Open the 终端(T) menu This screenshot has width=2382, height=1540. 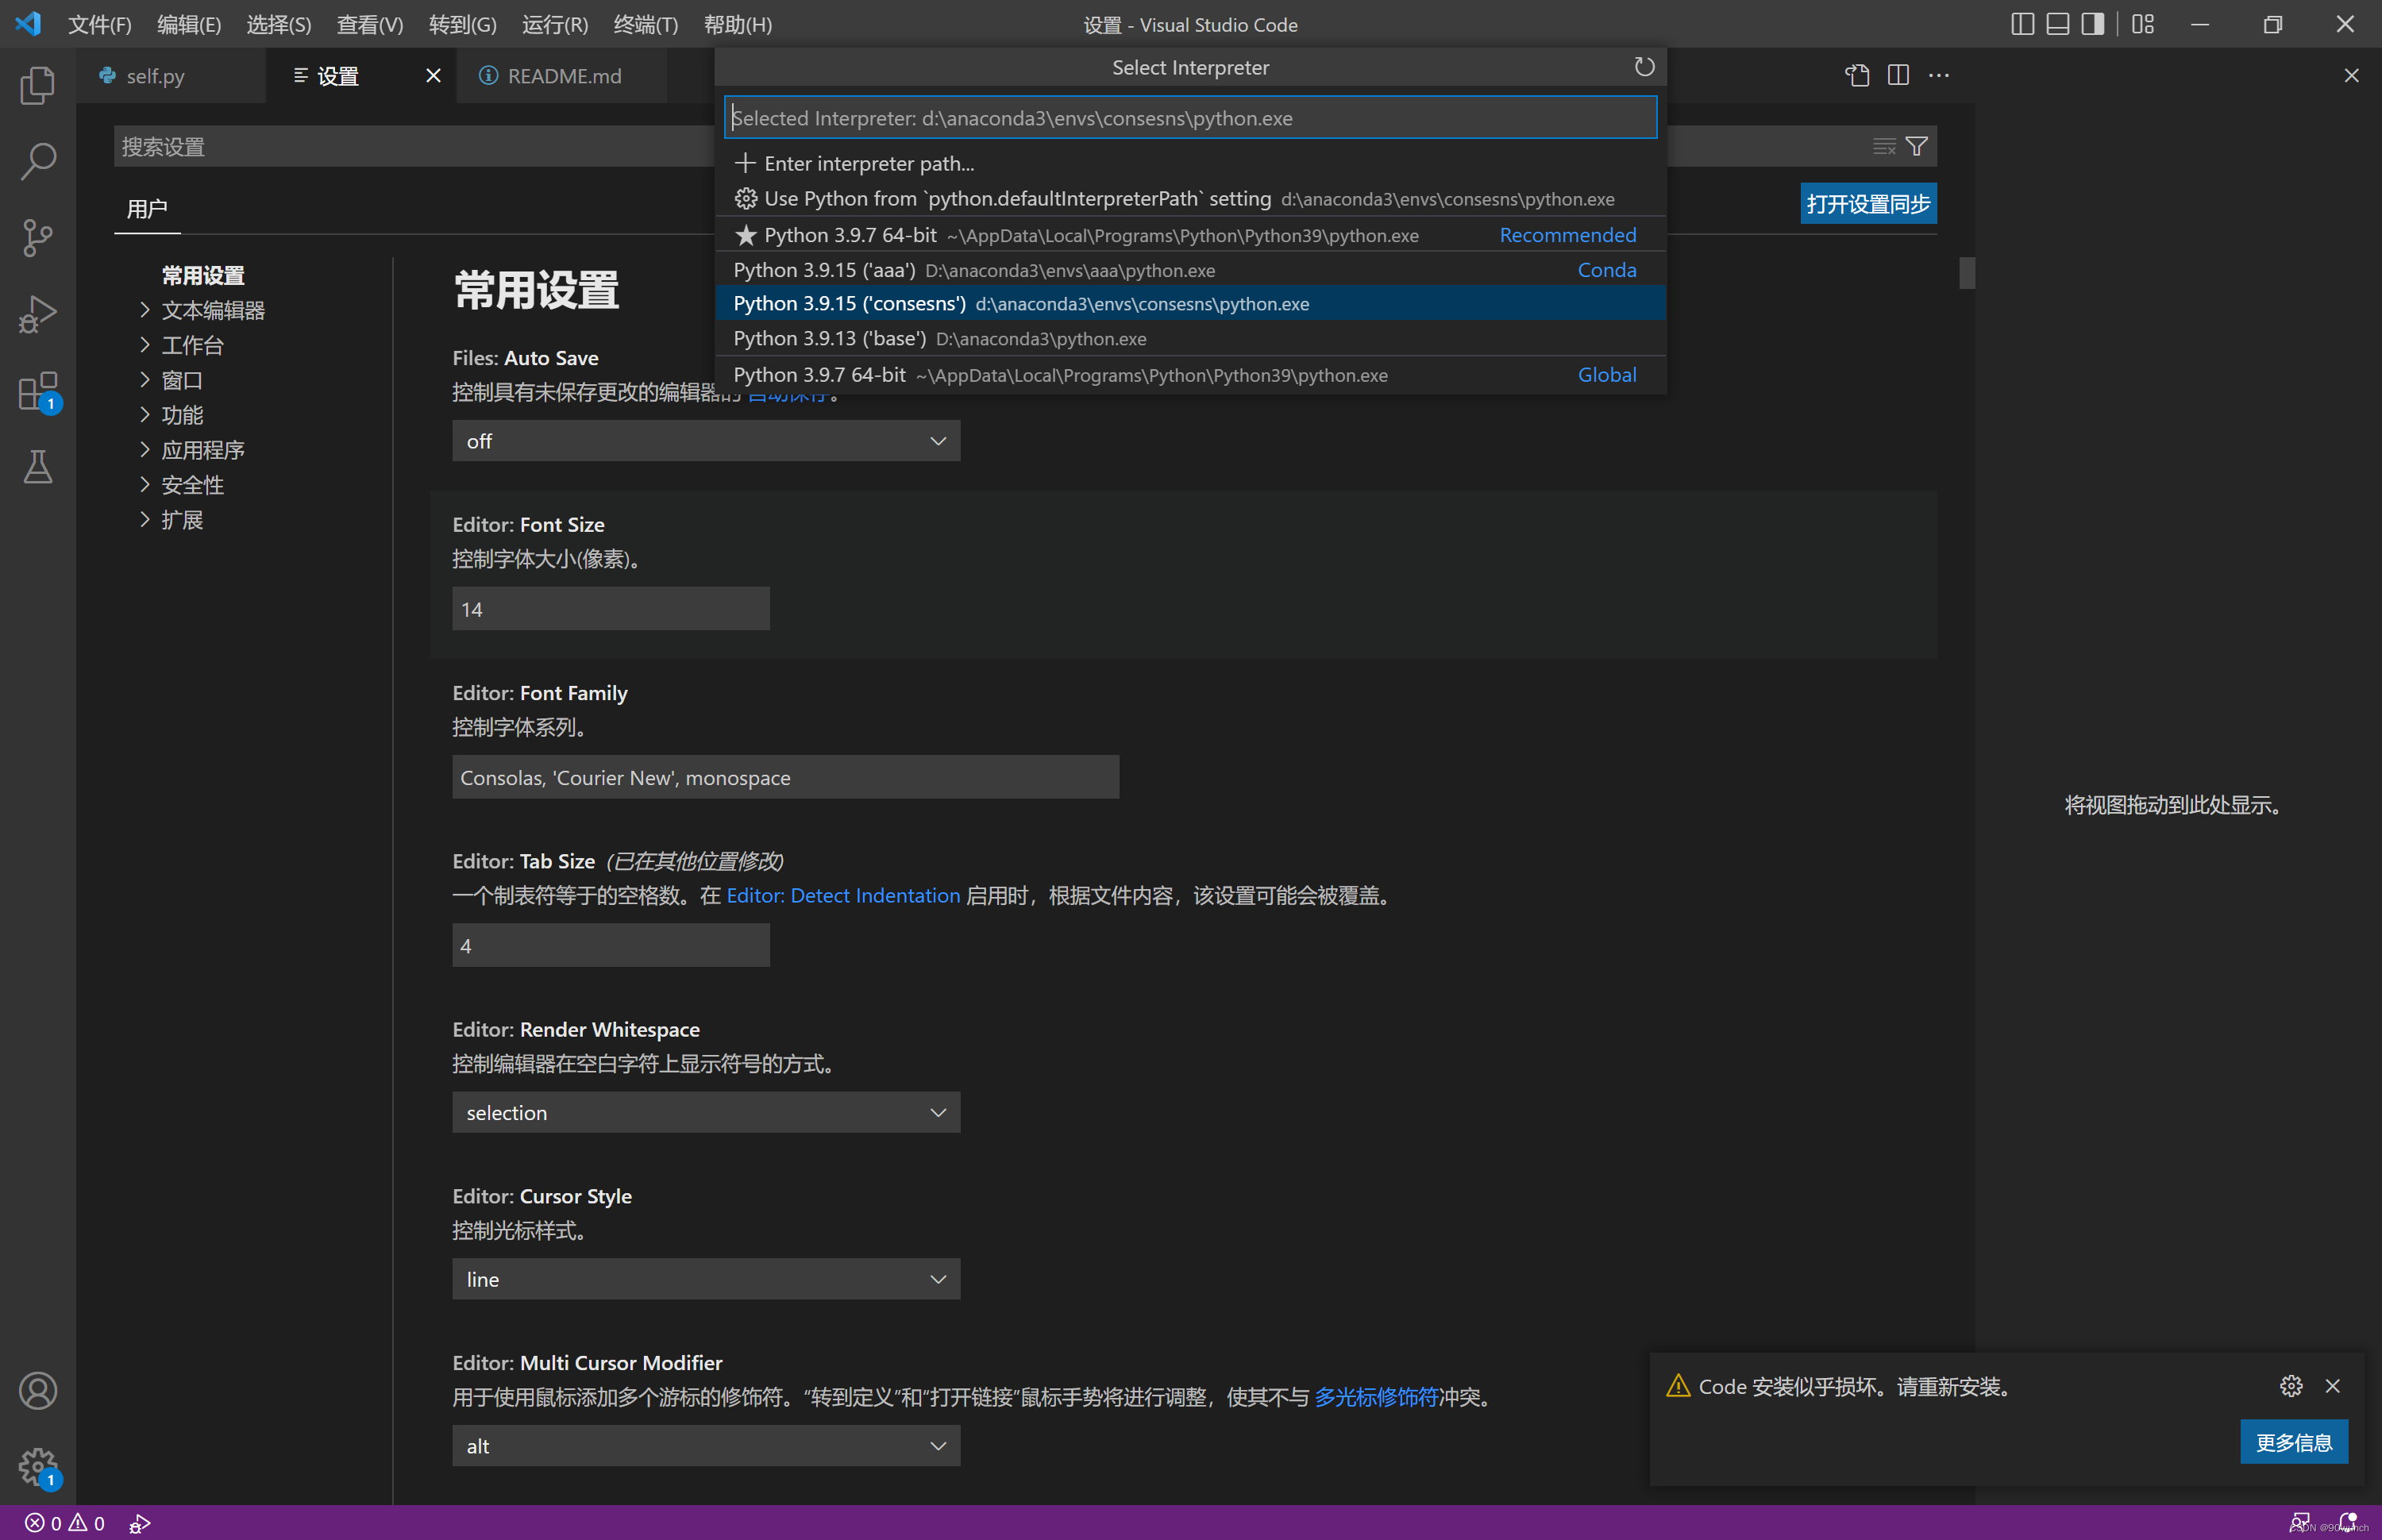click(645, 24)
